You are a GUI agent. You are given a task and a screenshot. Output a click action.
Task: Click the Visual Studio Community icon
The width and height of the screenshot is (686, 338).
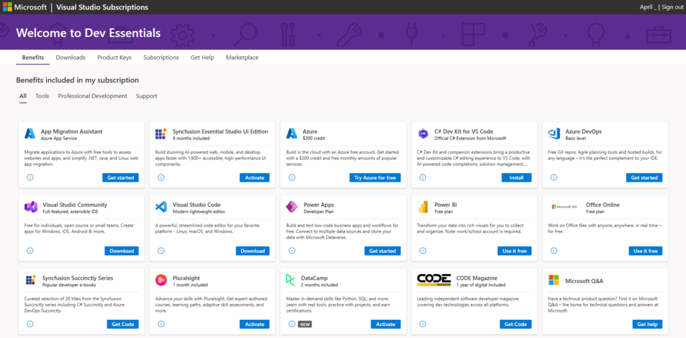[31, 207]
